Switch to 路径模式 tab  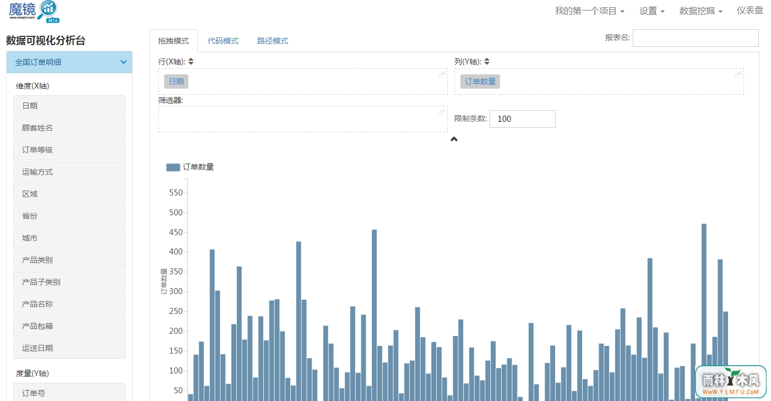[x=273, y=41]
